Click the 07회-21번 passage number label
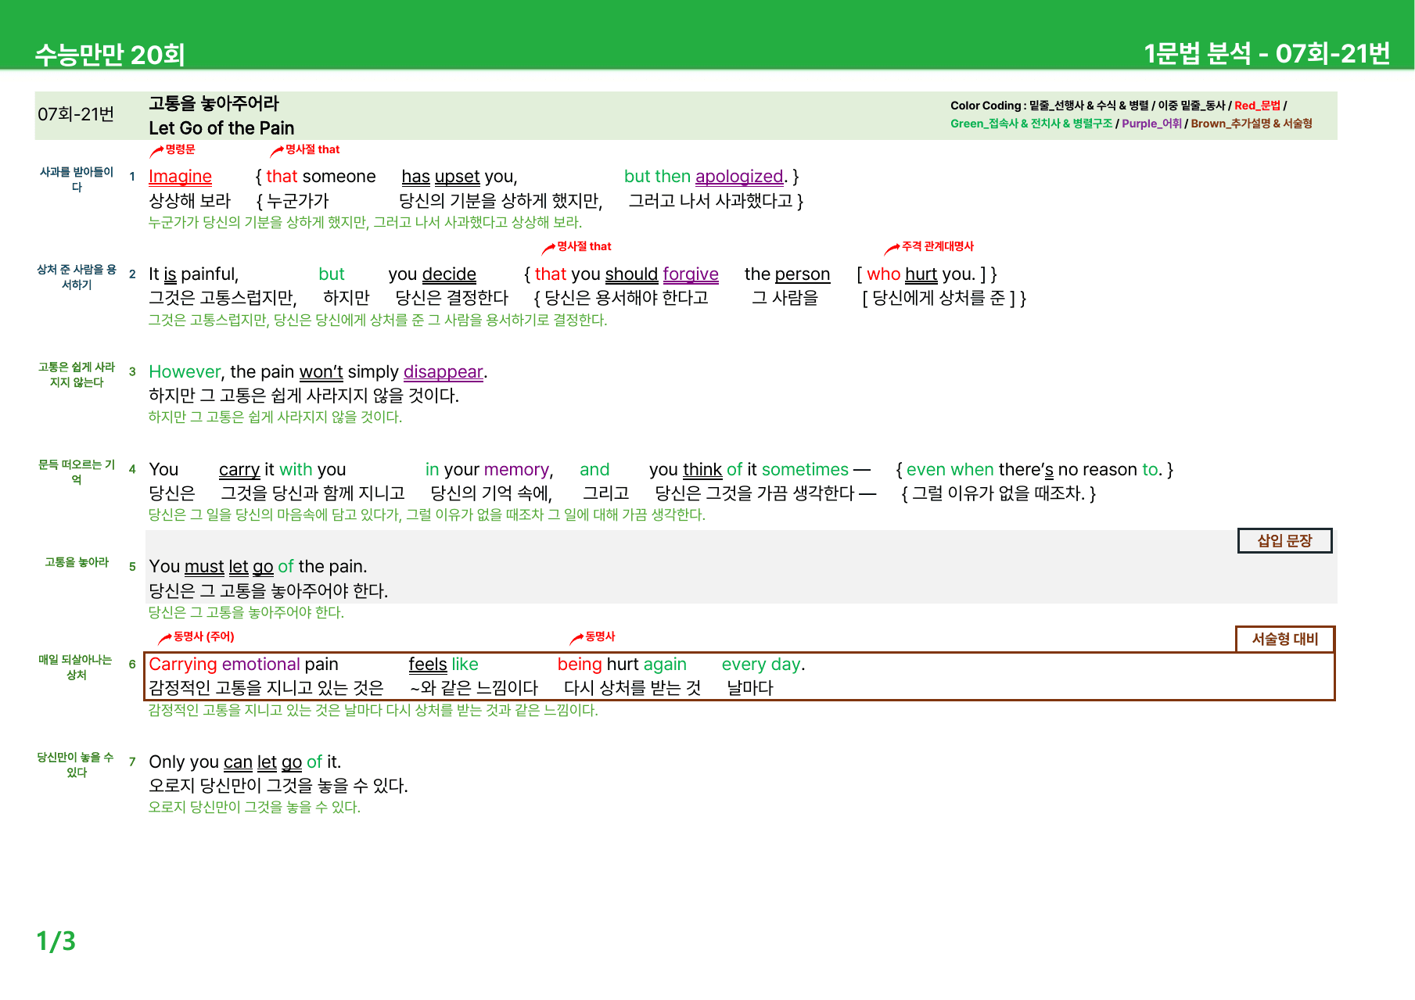 (x=76, y=115)
